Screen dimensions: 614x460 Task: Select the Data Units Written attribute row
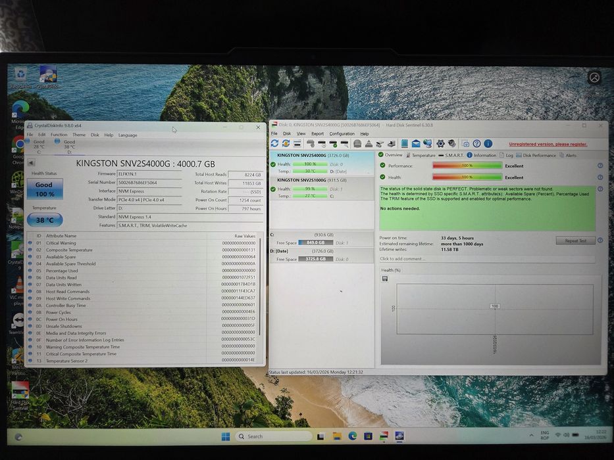143,285
